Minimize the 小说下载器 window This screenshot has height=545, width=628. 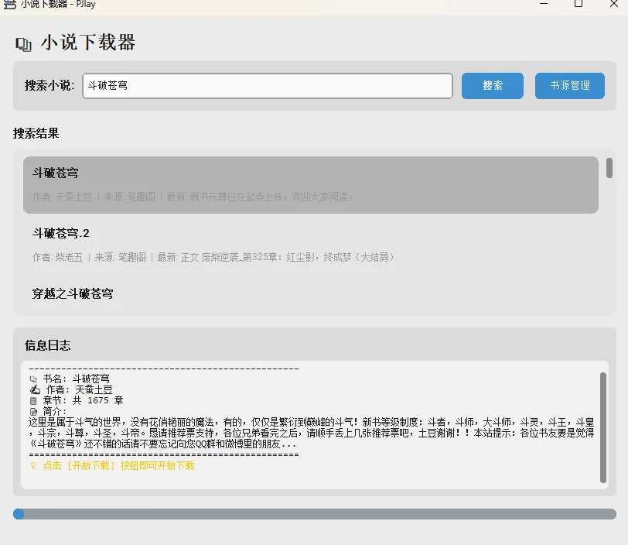[544, 4]
